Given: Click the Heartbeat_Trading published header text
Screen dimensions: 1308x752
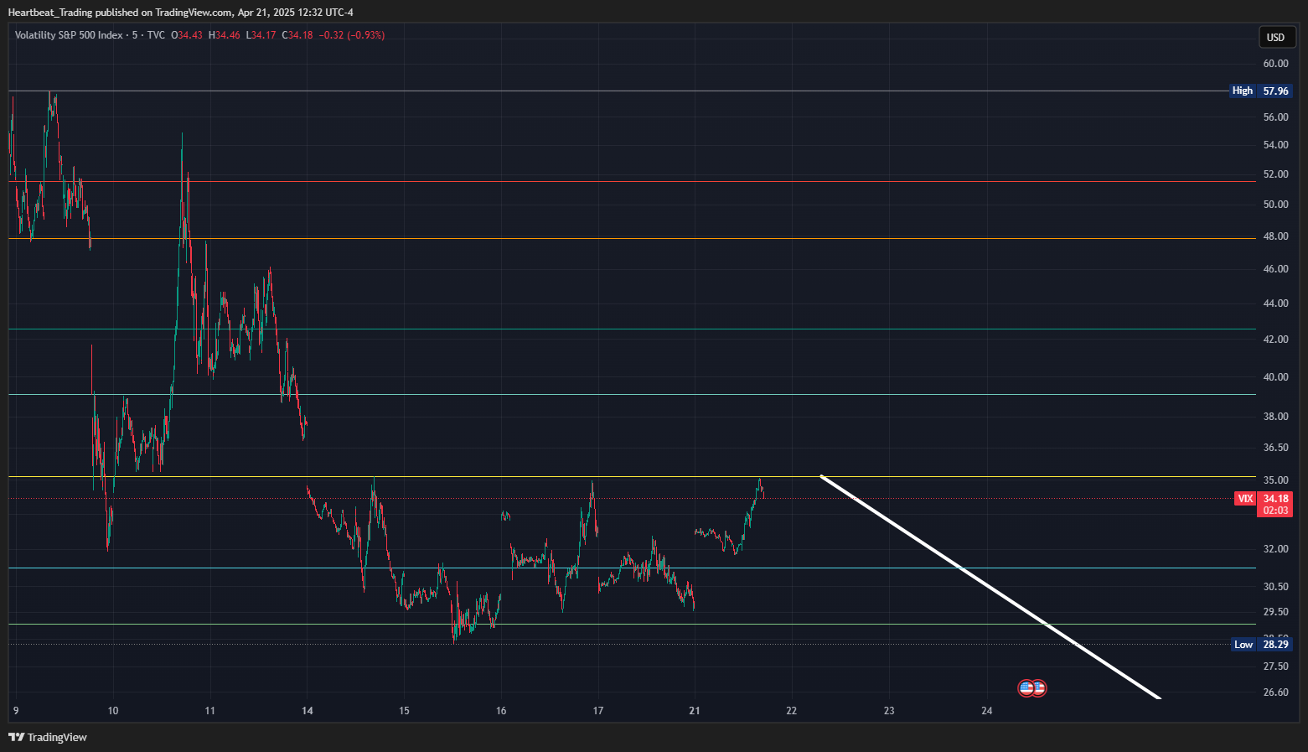Looking at the screenshot, I should point(180,12).
